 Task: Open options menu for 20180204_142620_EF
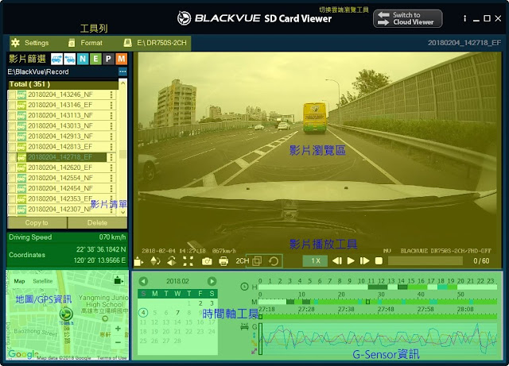click(111, 168)
